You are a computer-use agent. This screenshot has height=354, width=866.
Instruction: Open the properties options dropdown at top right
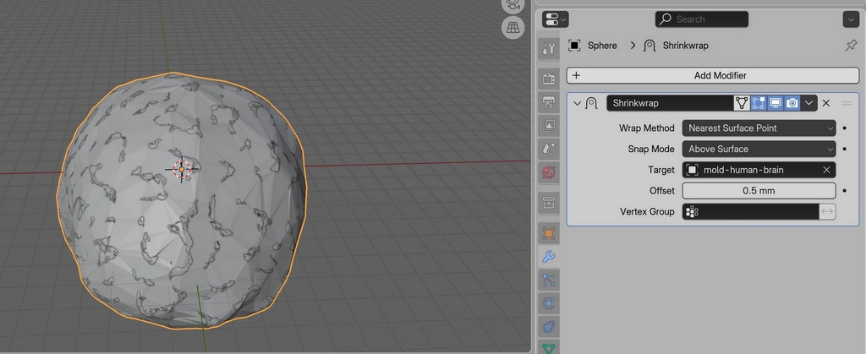[x=850, y=19]
